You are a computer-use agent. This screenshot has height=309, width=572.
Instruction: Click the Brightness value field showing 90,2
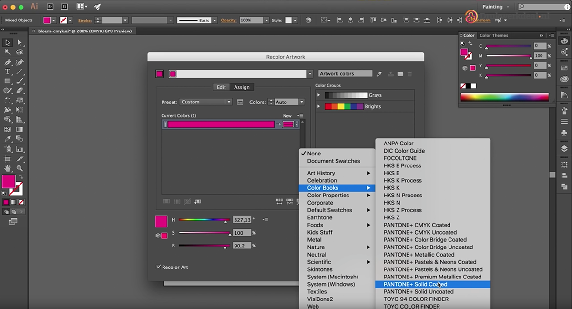(242, 246)
